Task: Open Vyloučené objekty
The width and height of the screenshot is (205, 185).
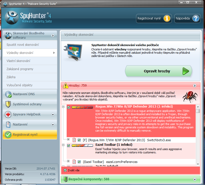Action: [x=30, y=85]
